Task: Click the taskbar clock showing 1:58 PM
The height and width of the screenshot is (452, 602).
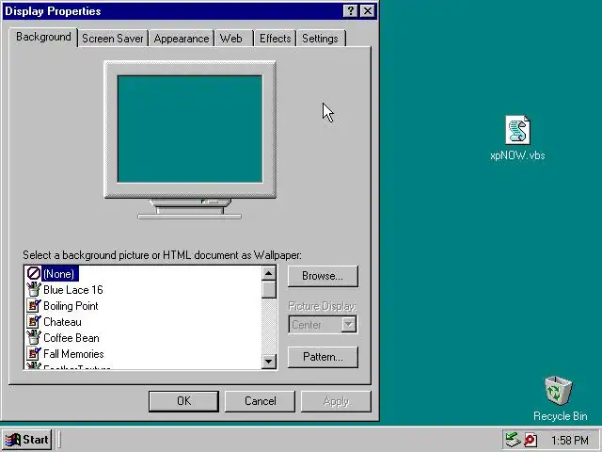Action: pos(570,440)
